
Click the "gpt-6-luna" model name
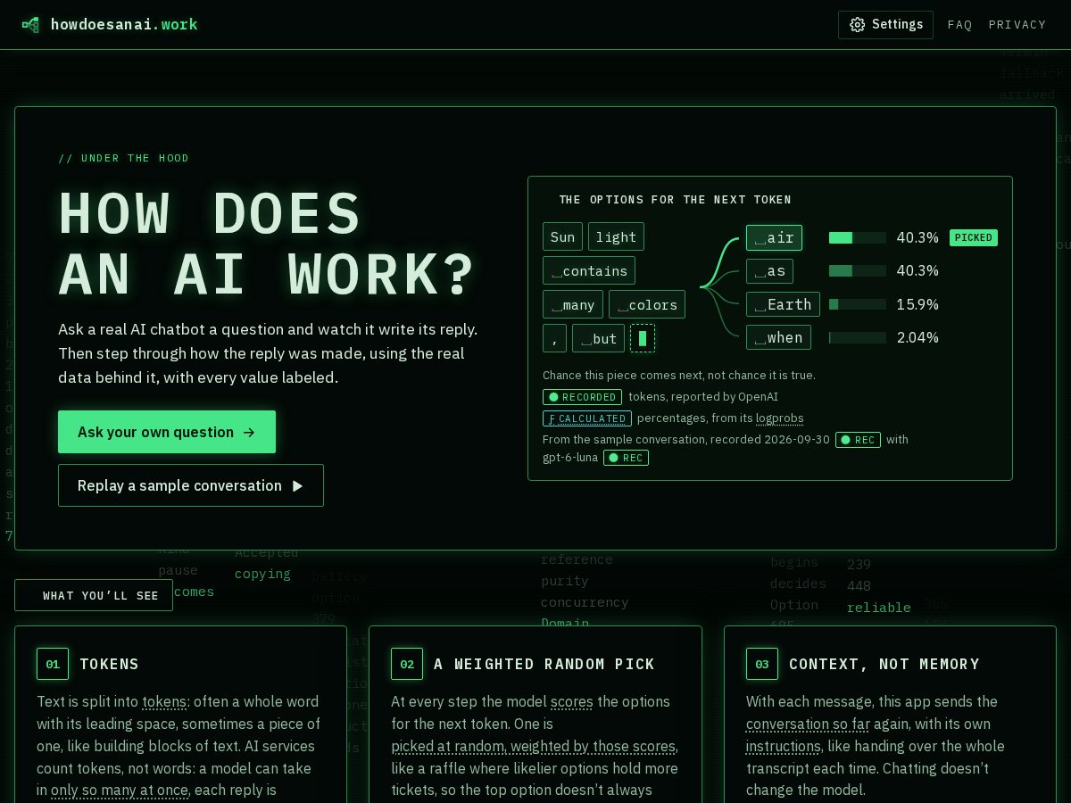pyautogui.click(x=570, y=458)
